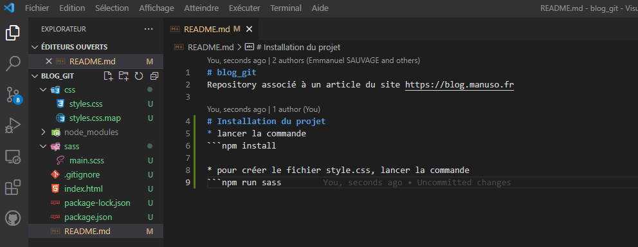This screenshot has height=247, width=638.
Task: Open the Run and Debug view
Action: 13,125
